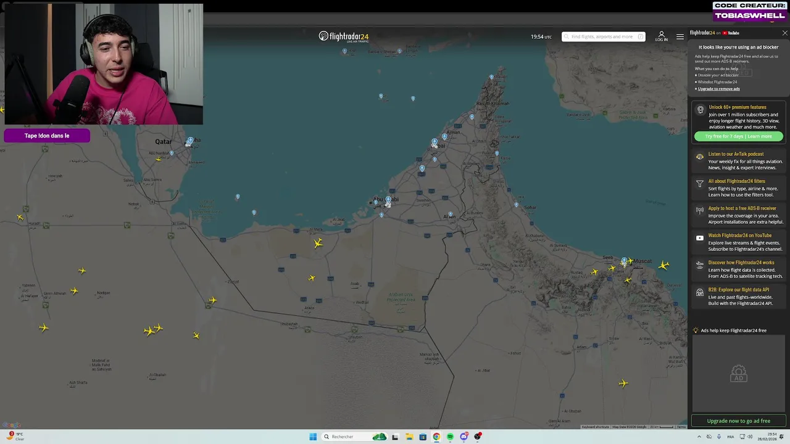Open All about Flightradar24 filters

736,181
